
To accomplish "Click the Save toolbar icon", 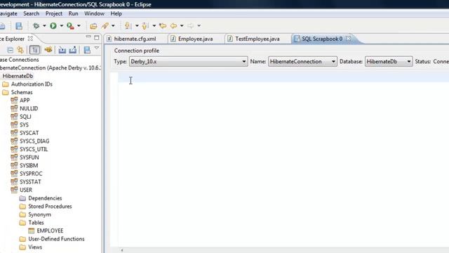I will coord(19,26).
